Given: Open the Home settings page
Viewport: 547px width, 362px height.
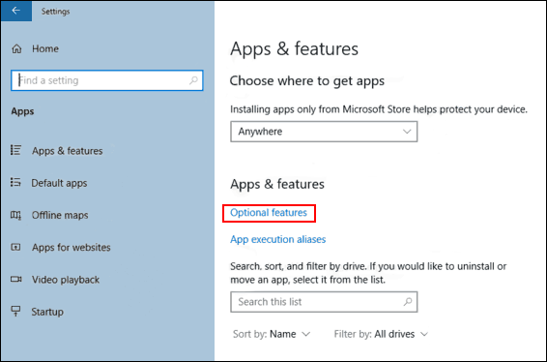Looking at the screenshot, I should point(45,49).
